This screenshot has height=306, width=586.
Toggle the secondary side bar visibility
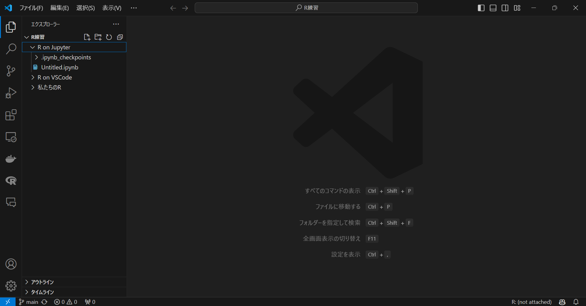coord(505,8)
